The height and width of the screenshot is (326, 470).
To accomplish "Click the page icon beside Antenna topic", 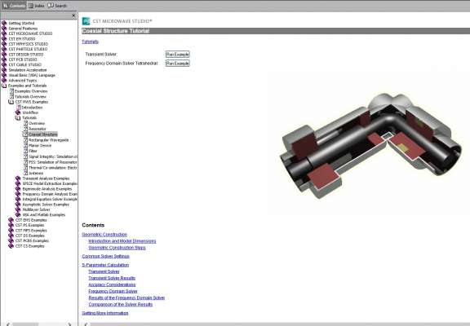I will 25,173.
